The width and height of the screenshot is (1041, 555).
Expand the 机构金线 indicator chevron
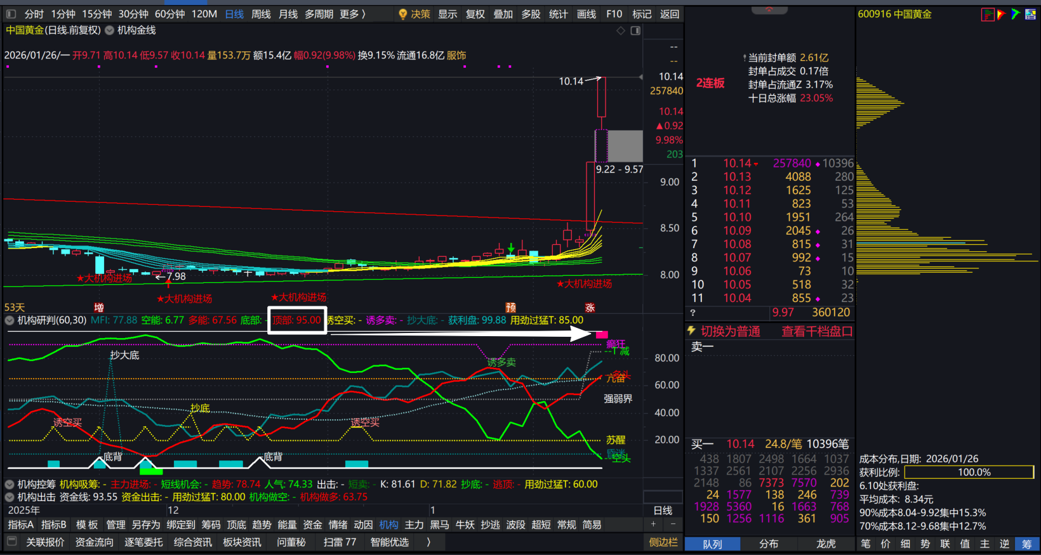coord(110,30)
